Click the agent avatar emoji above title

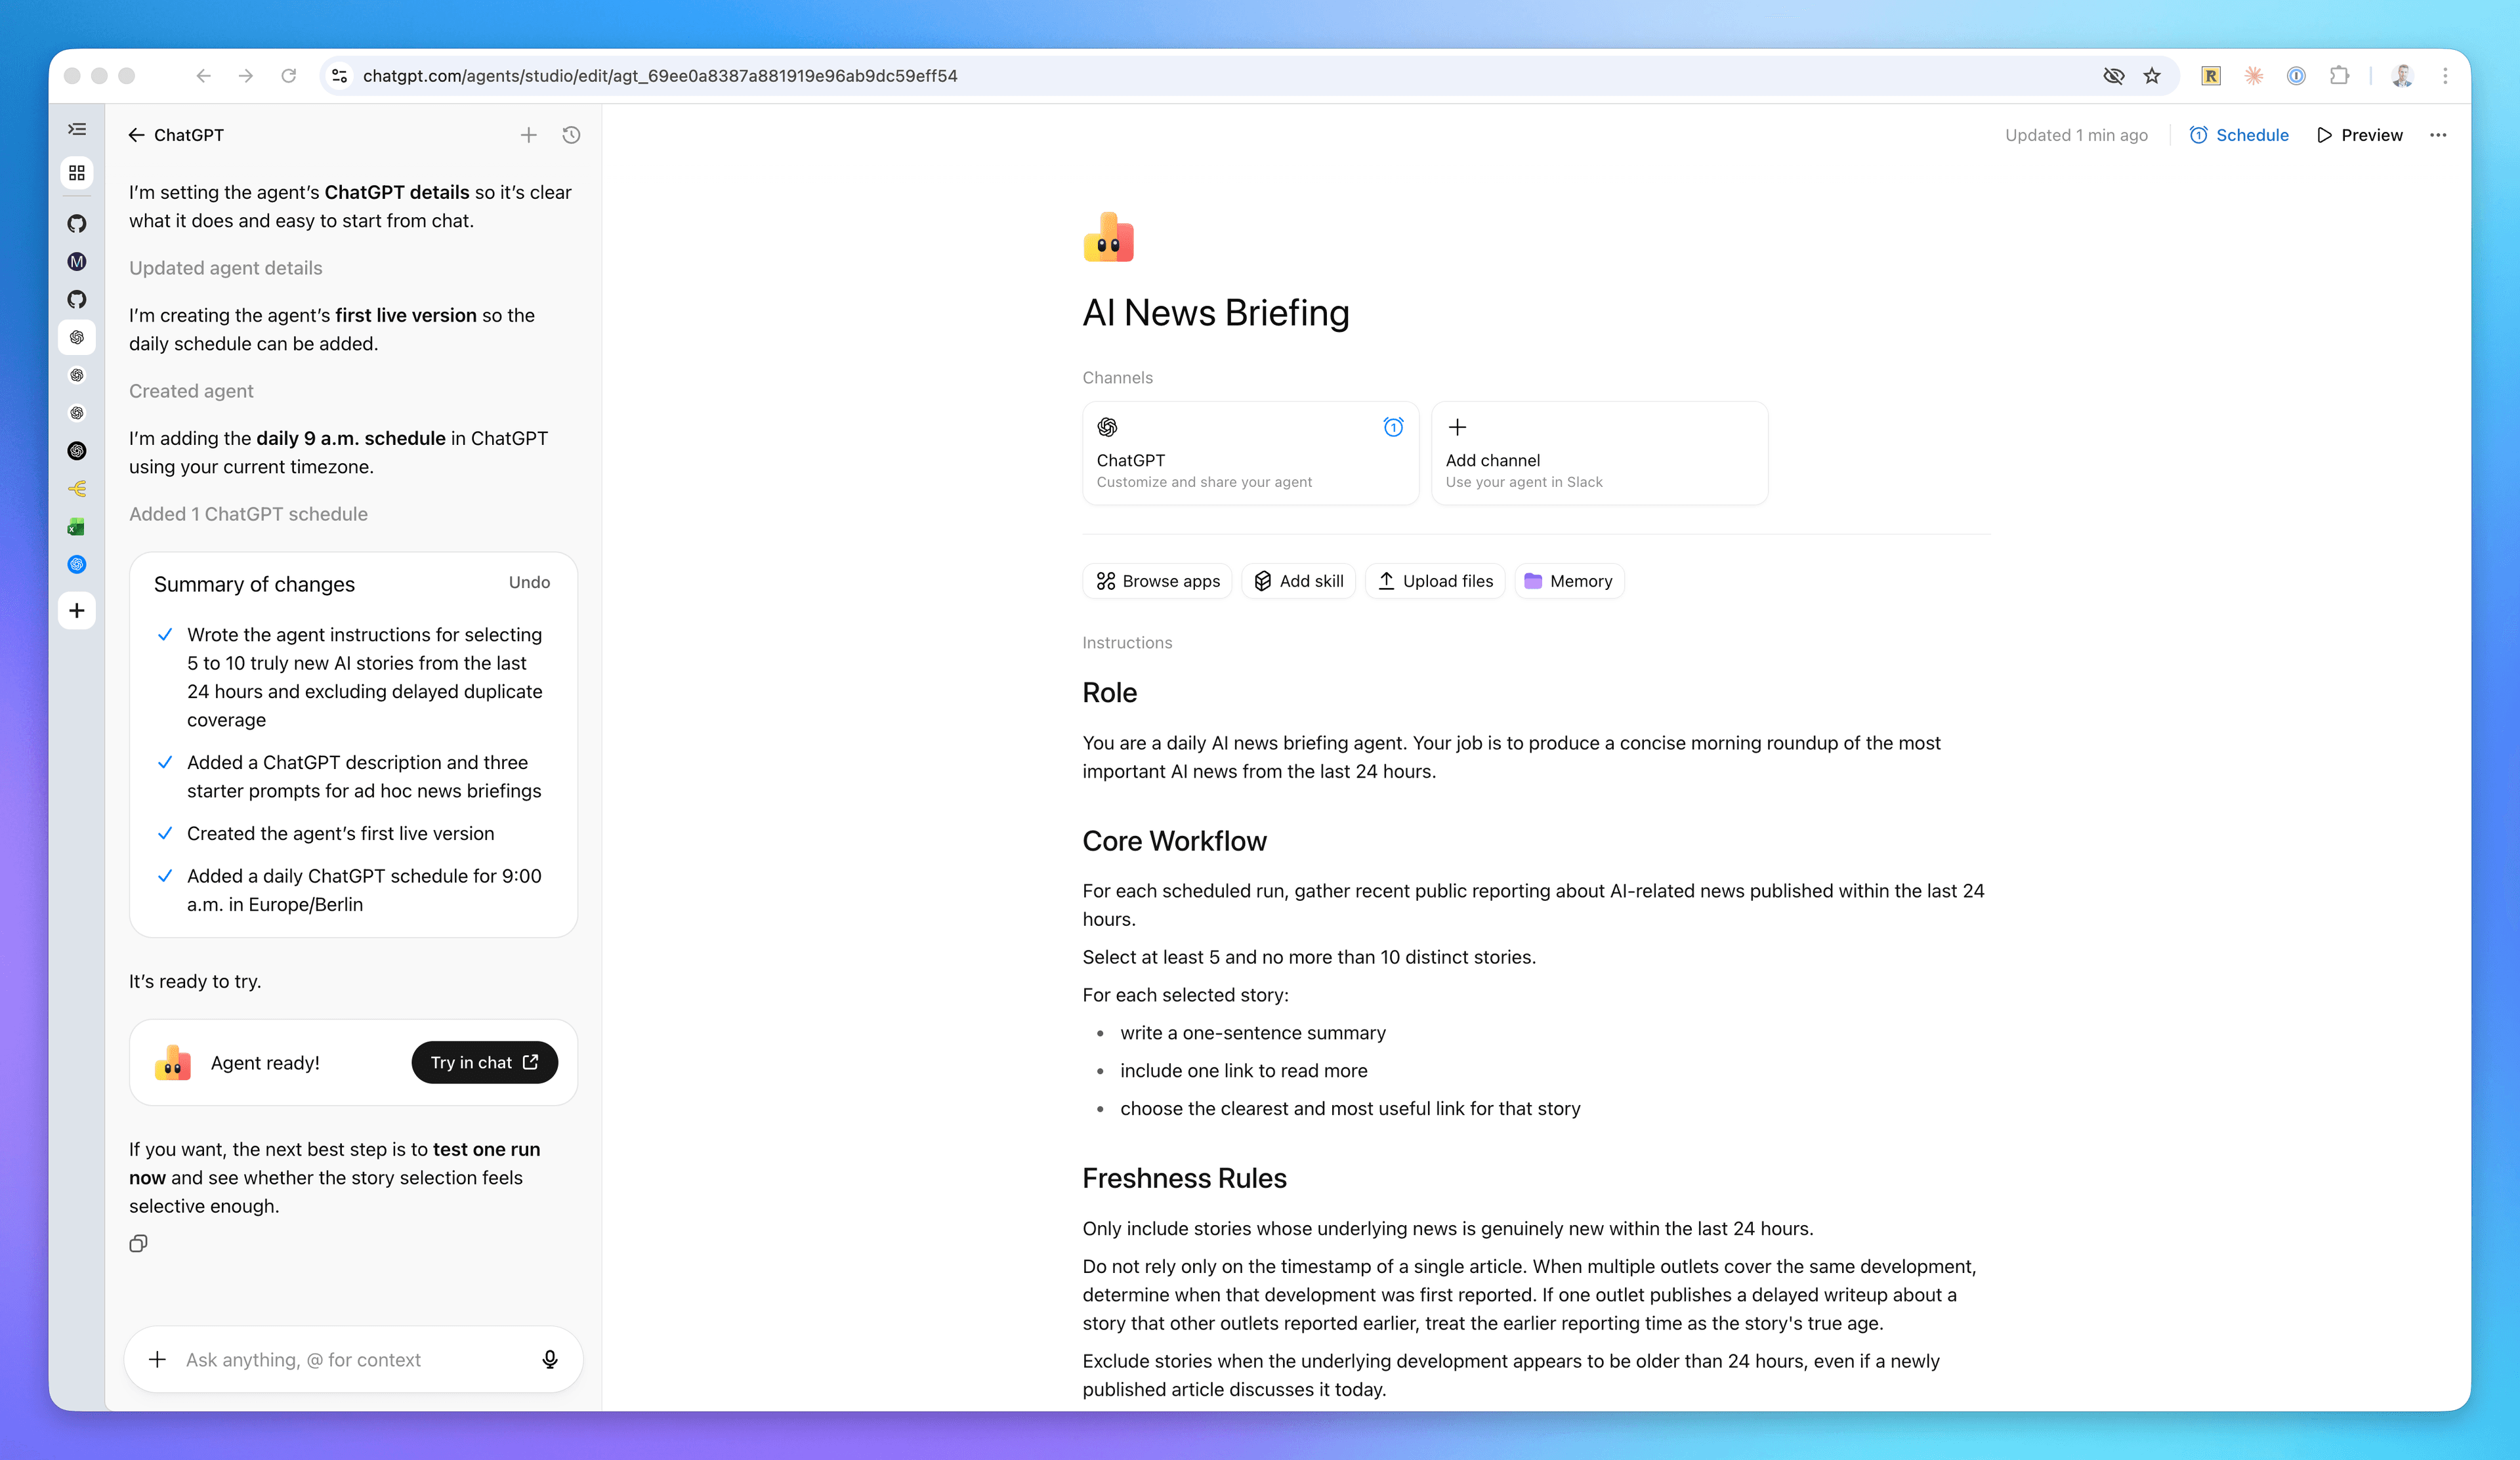coord(1108,238)
